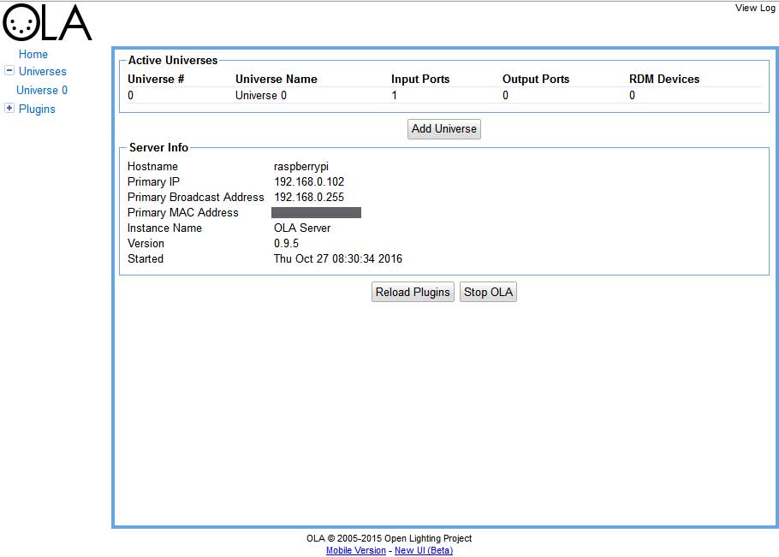Viewport: 779px width, 557px height.
Task: Open Home in the sidebar
Action: click(x=33, y=54)
